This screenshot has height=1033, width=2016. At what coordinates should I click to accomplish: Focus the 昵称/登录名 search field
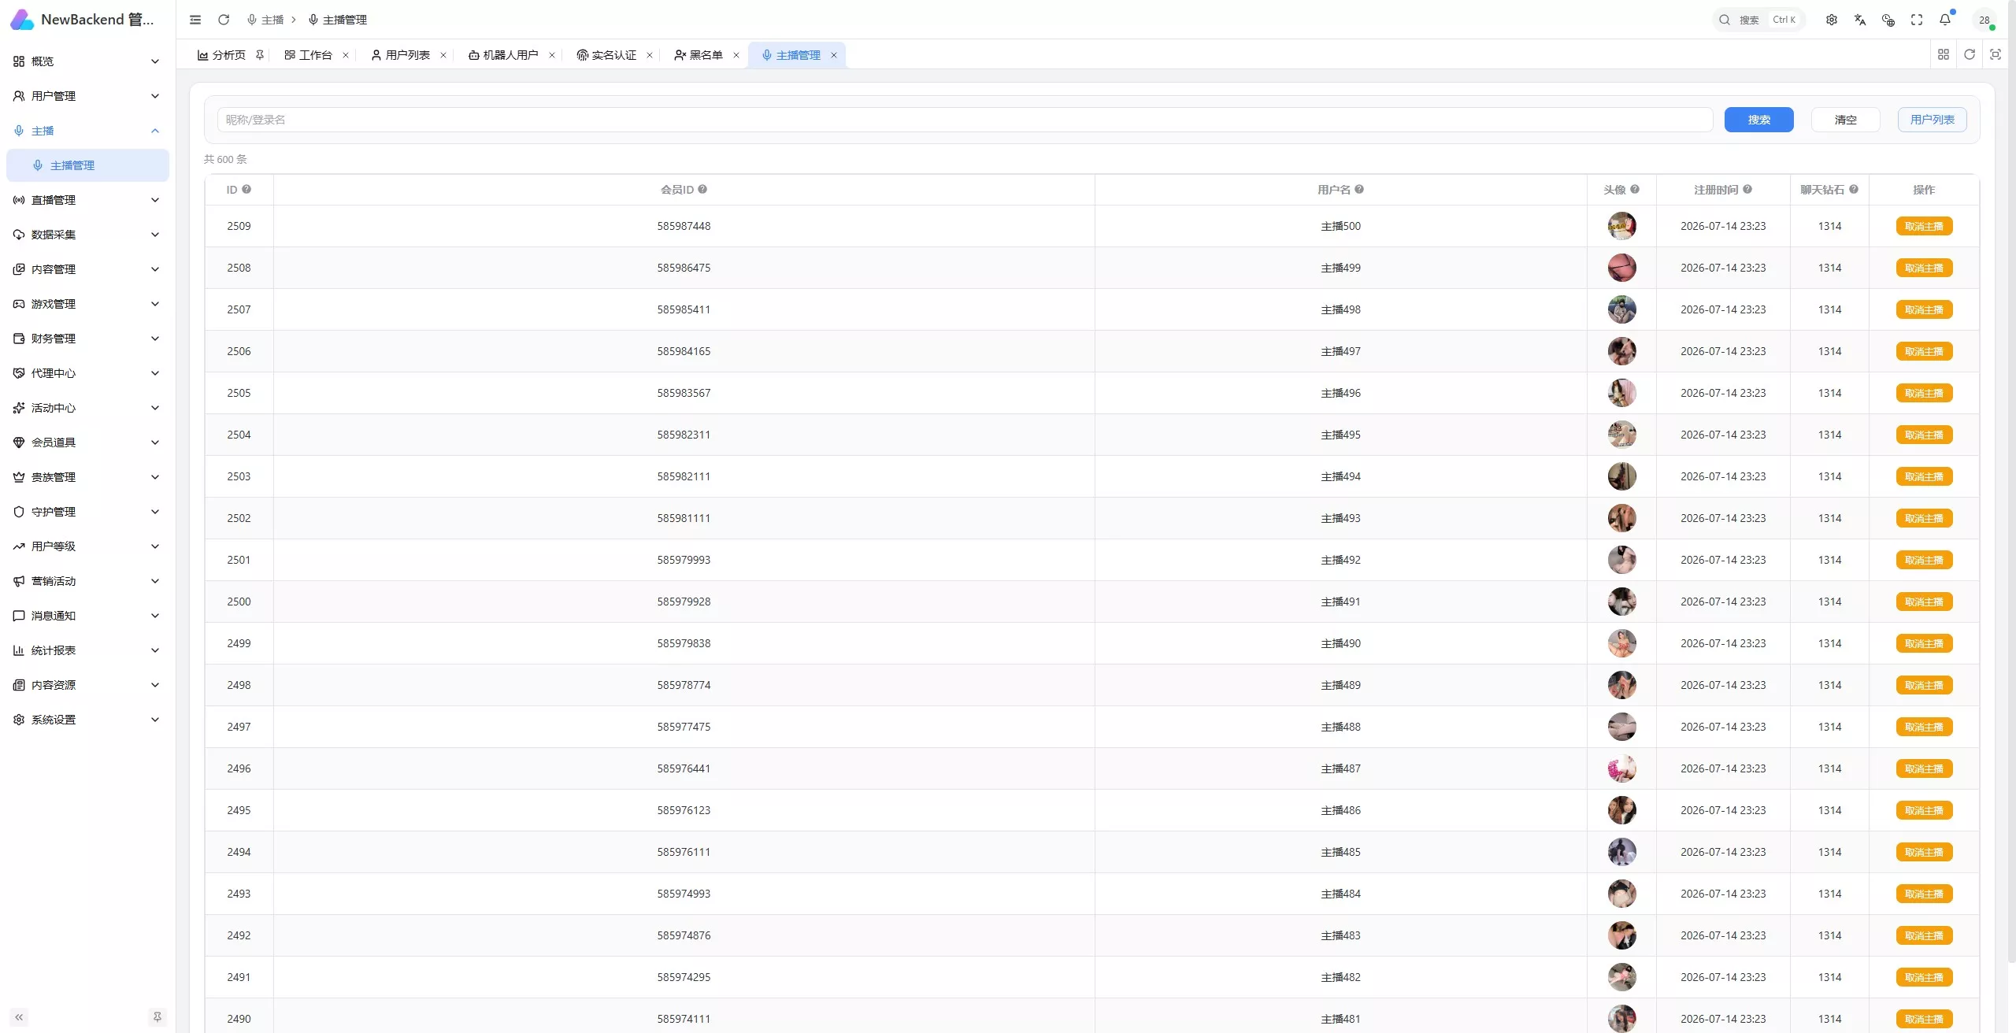pos(965,120)
